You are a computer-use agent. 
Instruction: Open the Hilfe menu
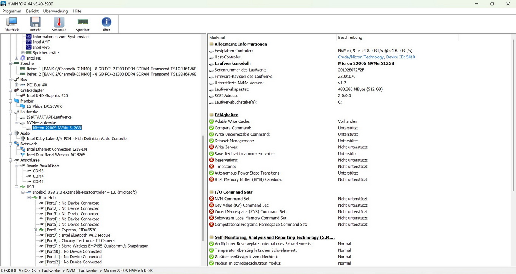point(77,11)
